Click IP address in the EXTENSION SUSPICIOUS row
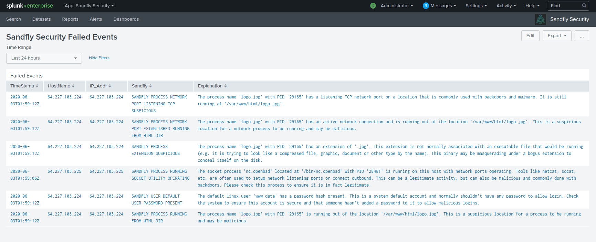Image resolution: width=596 pixels, height=242 pixels. pos(106,147)
